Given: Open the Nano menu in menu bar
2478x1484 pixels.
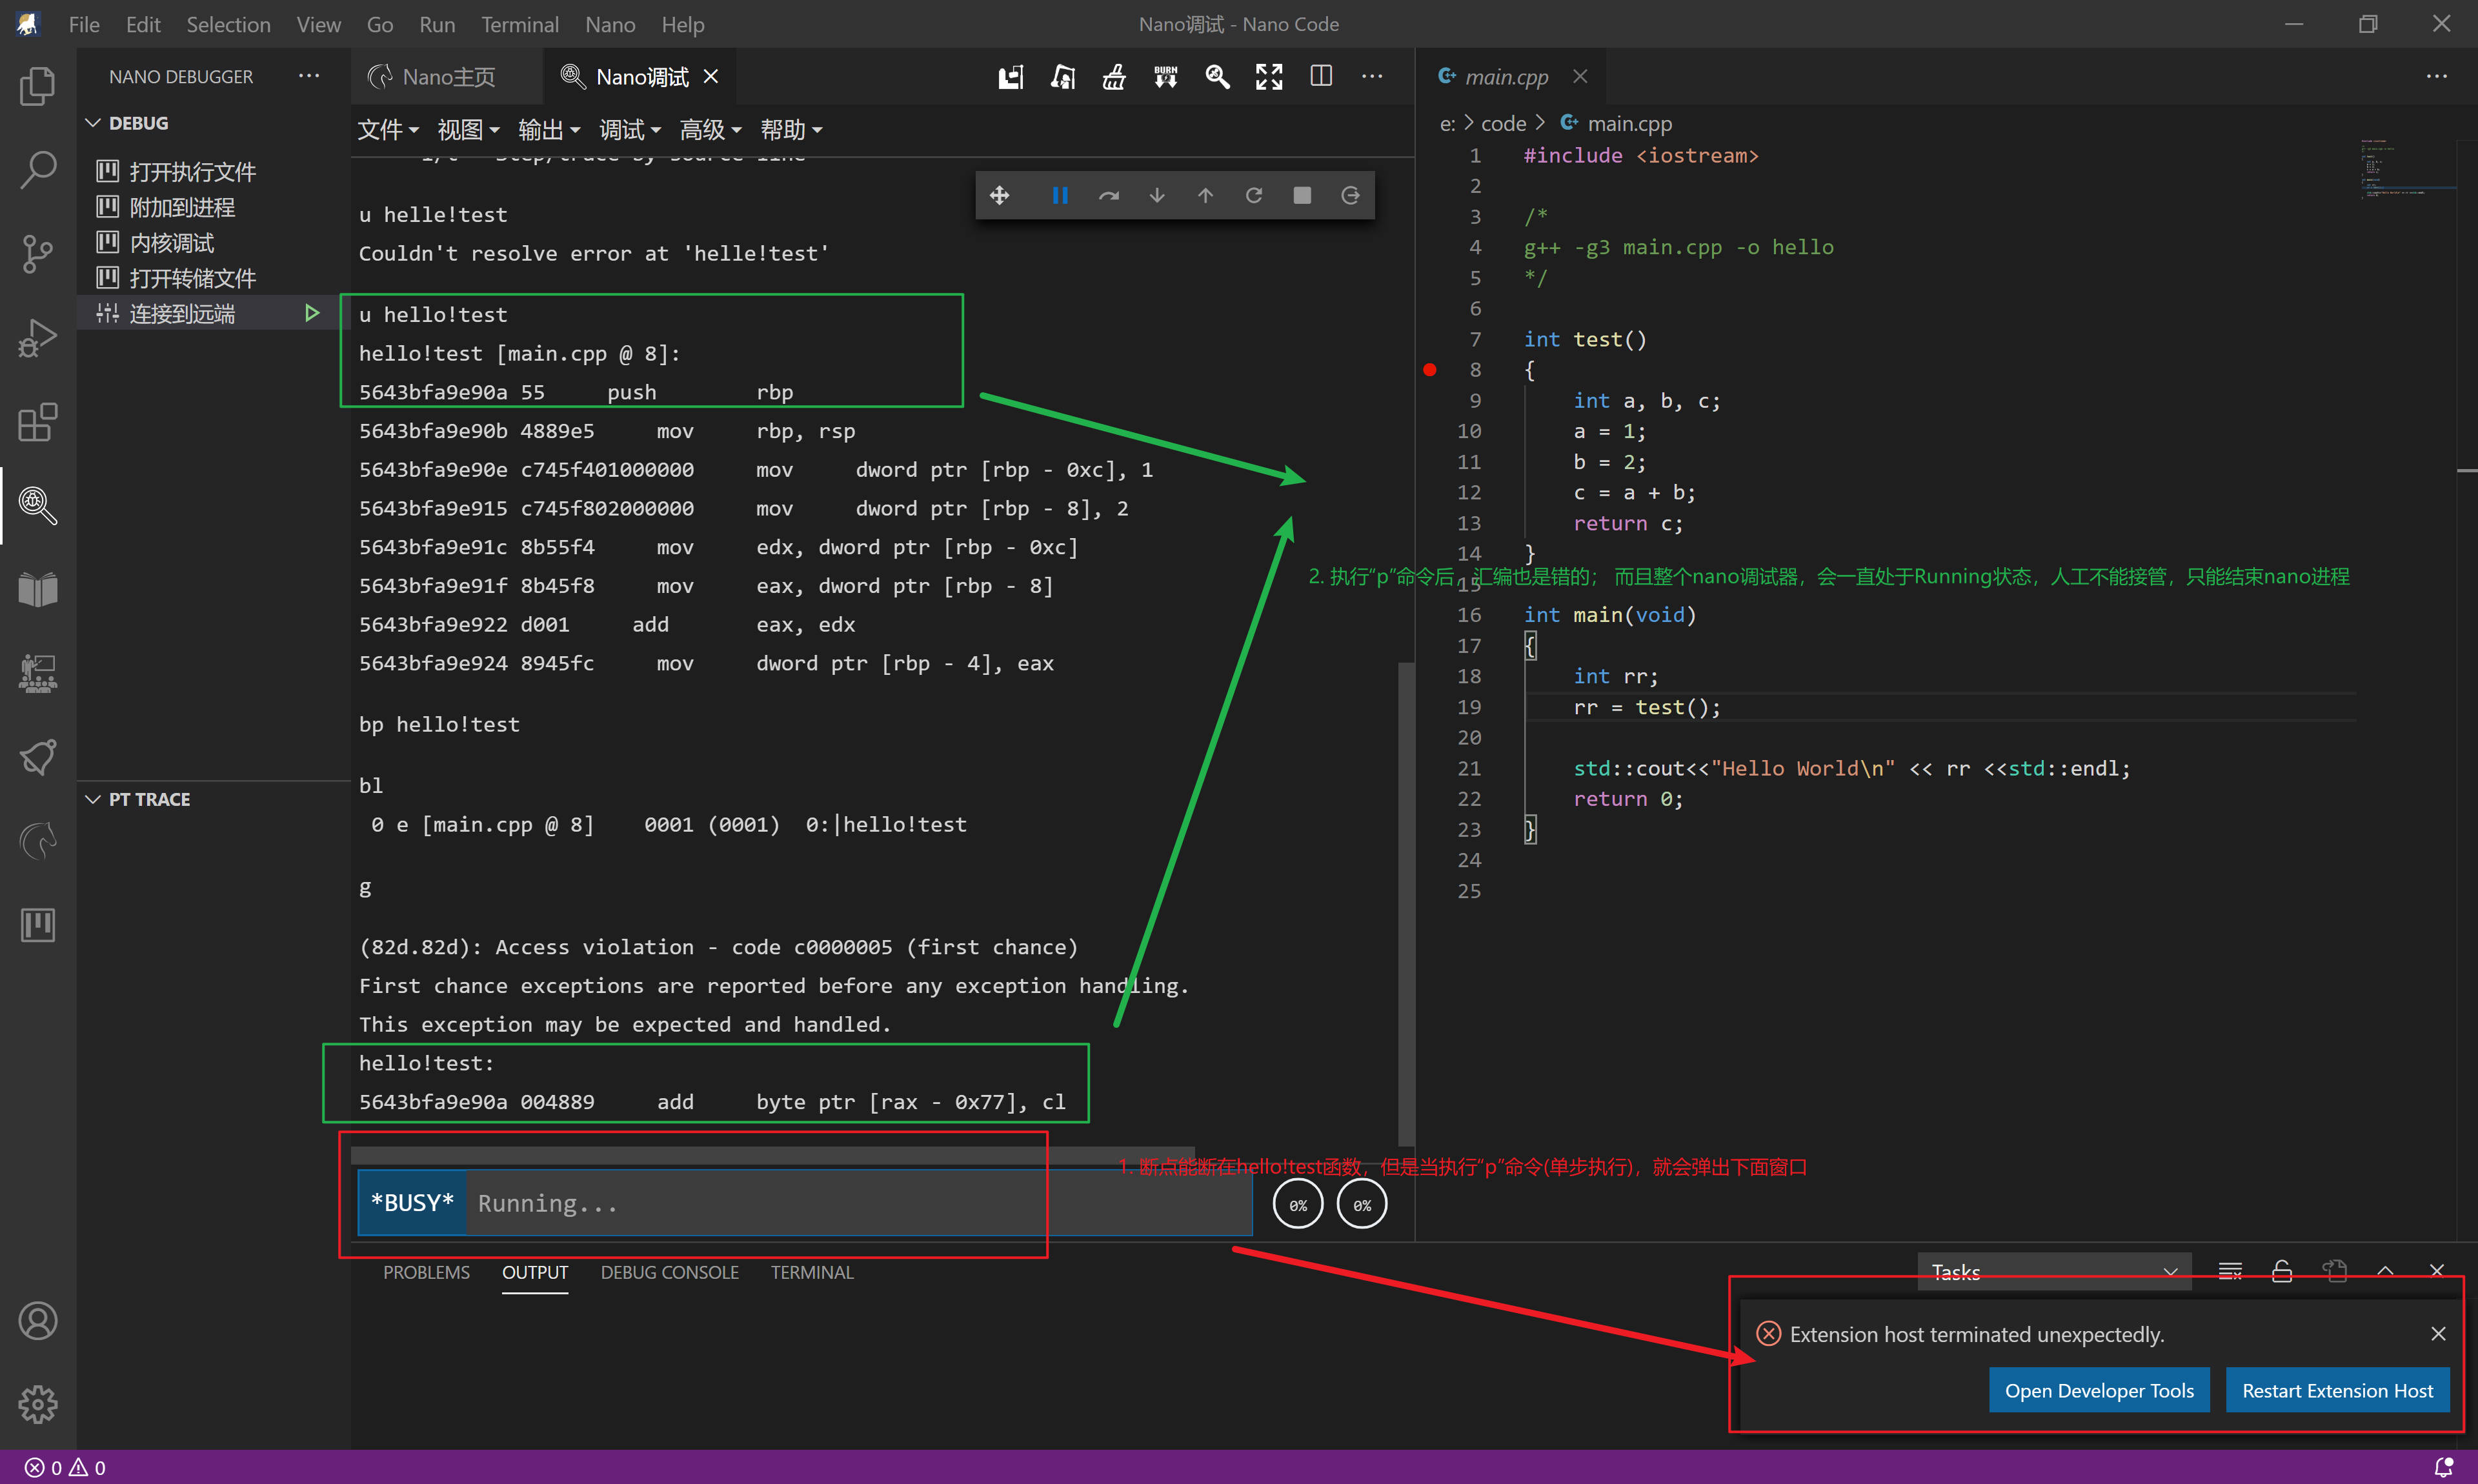Looking at the screenshot, I should (x=610, y=24).
